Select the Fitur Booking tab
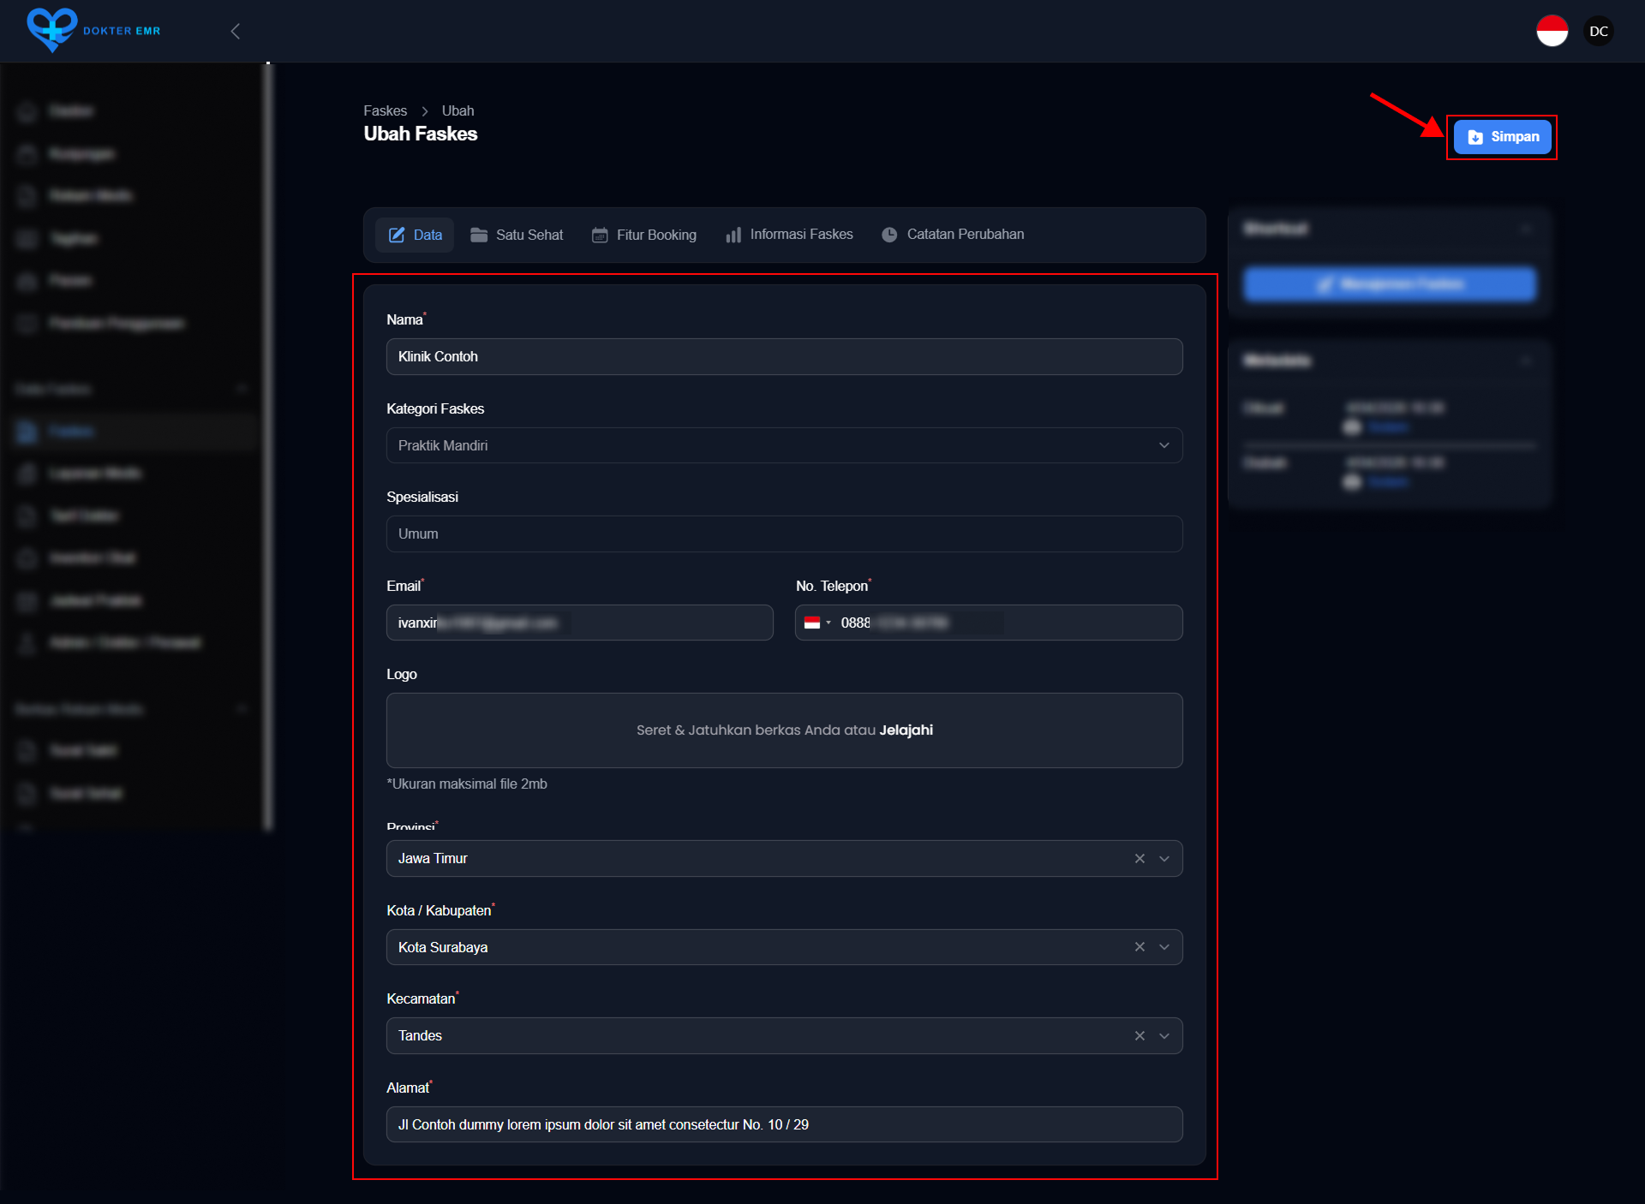Viewport: 1645px width, 1204px height. pyautogui.click(x=644, y=235)
